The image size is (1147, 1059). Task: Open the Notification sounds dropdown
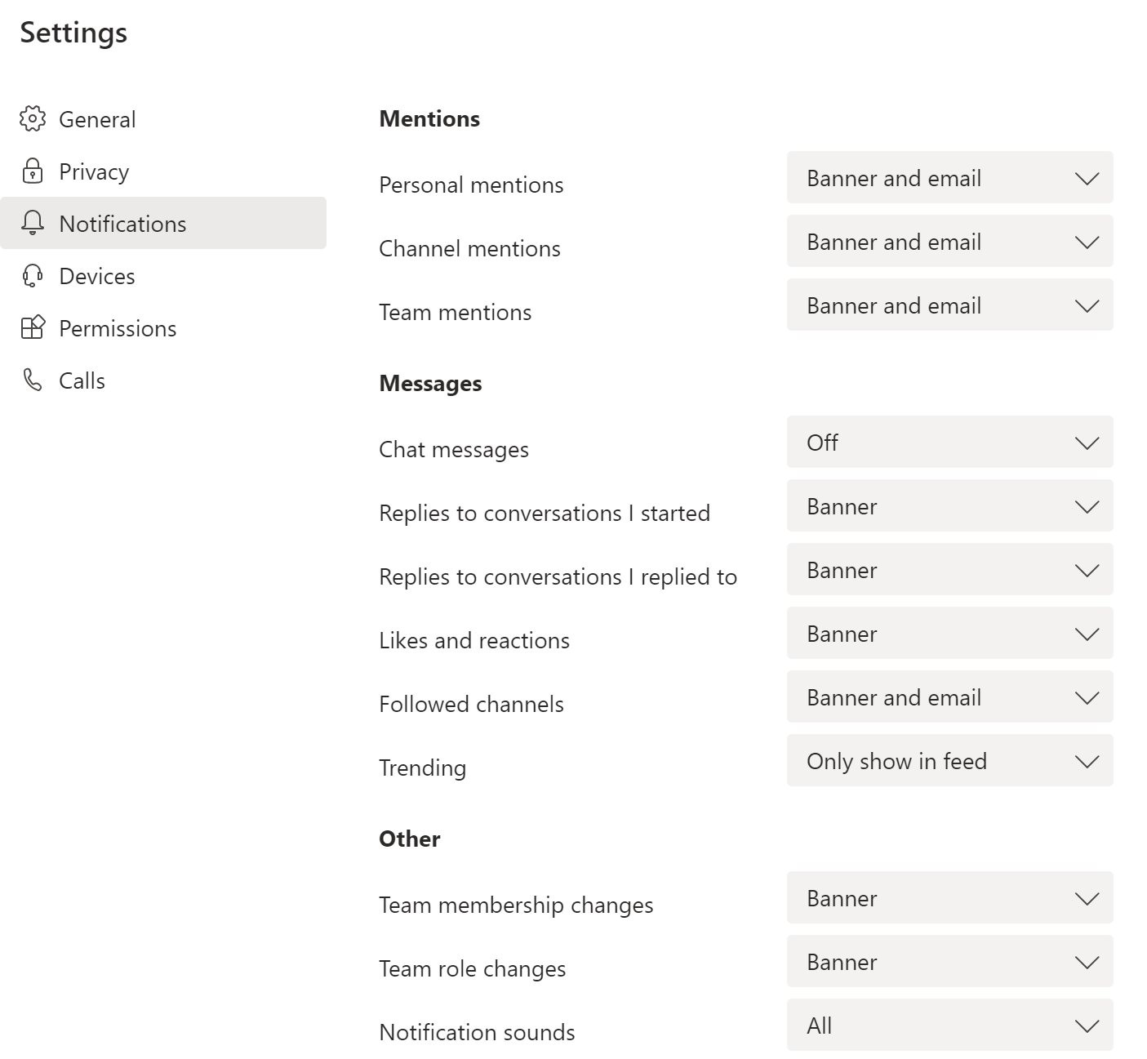(949, 1025)
